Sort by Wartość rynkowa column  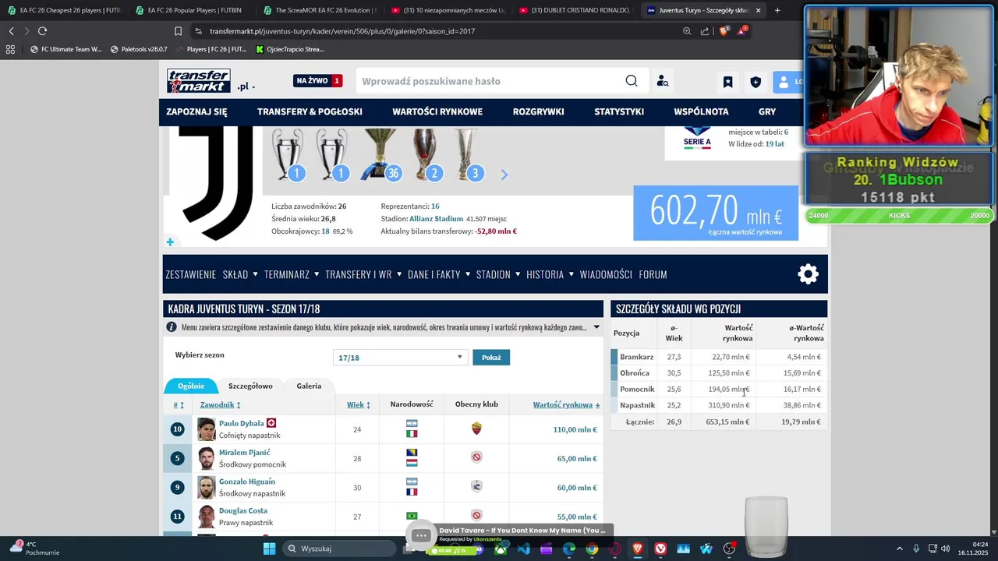567,405
